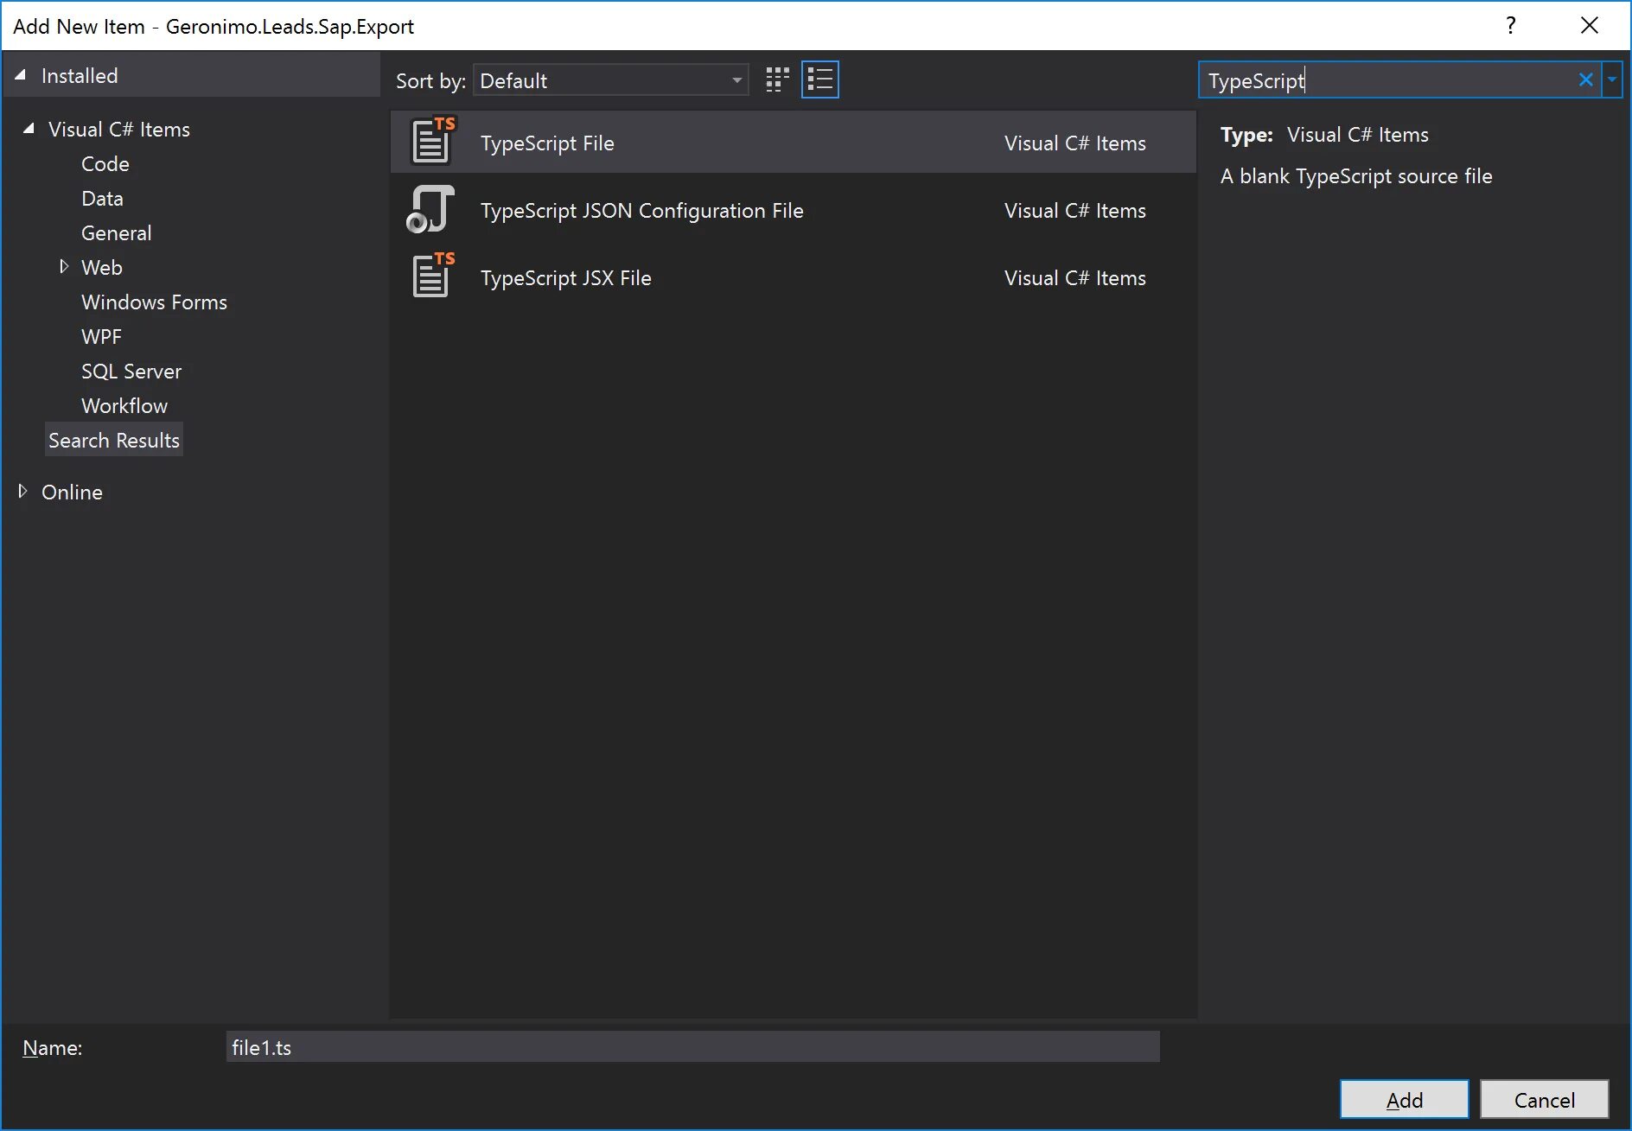1632x1131 pixels.
Task: Click the TypeScript JSX File icon
Action: [x=430, y=276]
